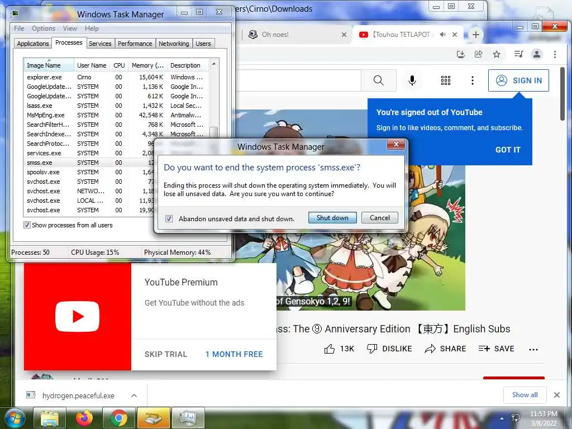Open YouTube settings three-dot menu
This screenshot has height=429, width=572.
473,80
